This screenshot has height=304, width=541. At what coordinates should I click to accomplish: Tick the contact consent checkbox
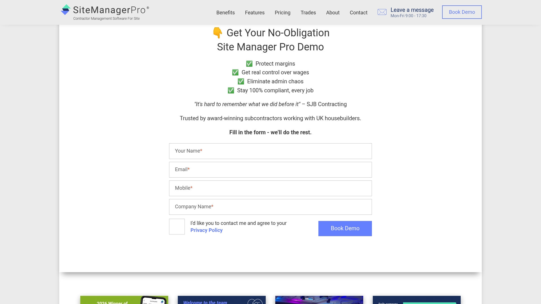(177, 227)
